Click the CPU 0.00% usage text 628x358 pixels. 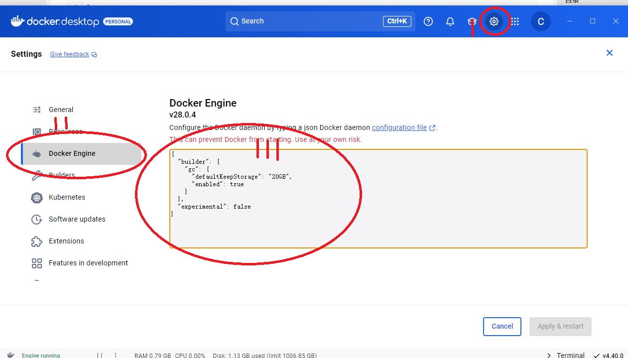[191, 356]
